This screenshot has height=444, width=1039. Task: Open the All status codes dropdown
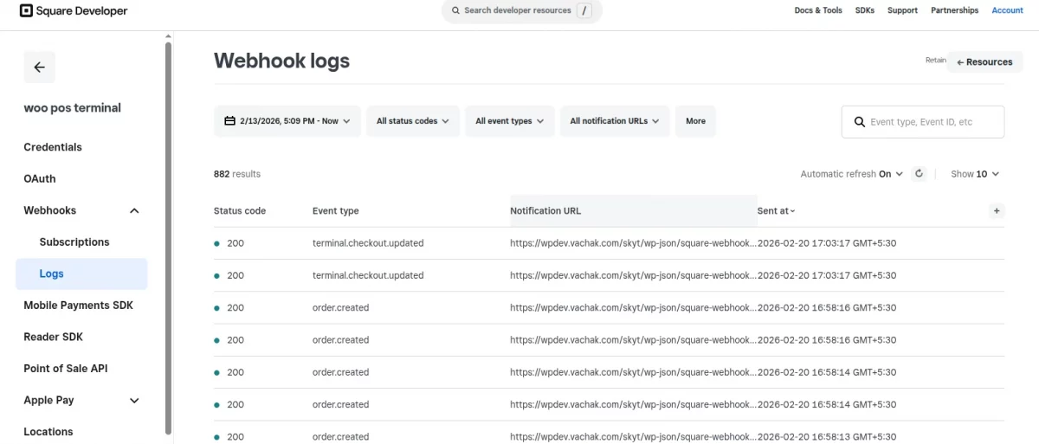(x=412, y=121)
